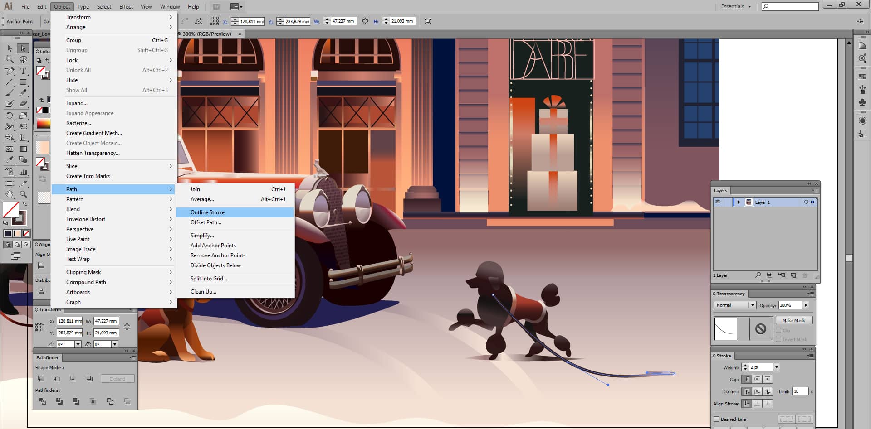Choose Outline Stroke from Path submenu
Image resolution: width=871 pixels, height=429 pixels.
point(208,212)
